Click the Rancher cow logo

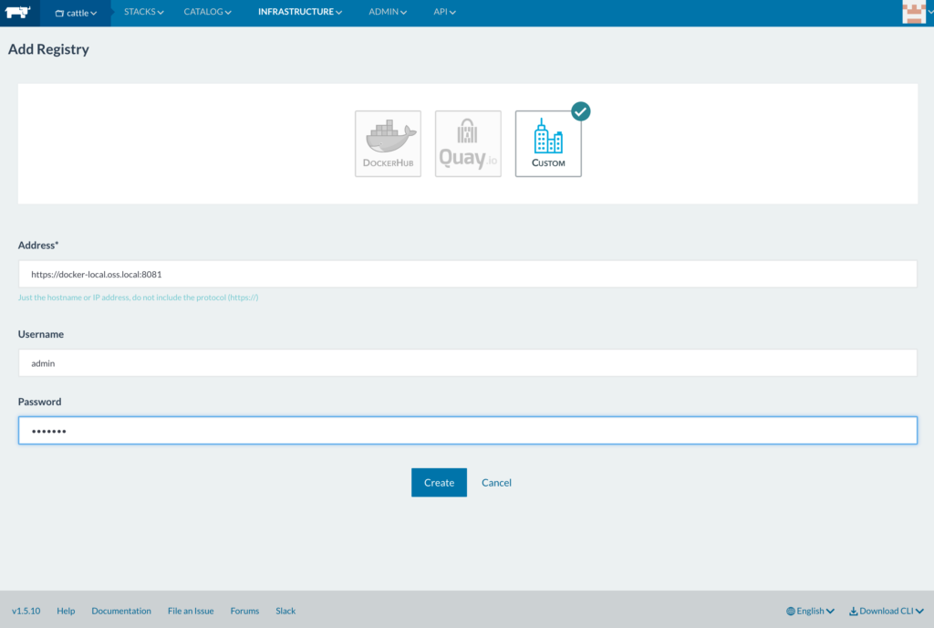[x=18, y=13]
